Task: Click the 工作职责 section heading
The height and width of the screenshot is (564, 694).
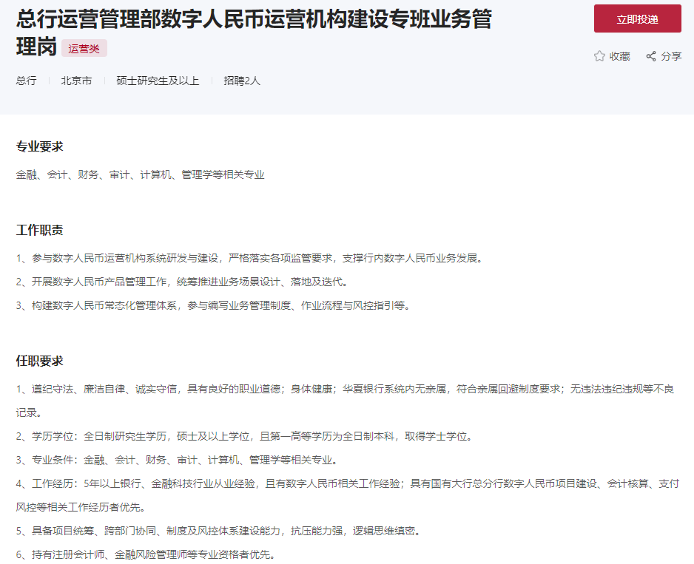Action: pyautogui.click(x=40, y=230)
